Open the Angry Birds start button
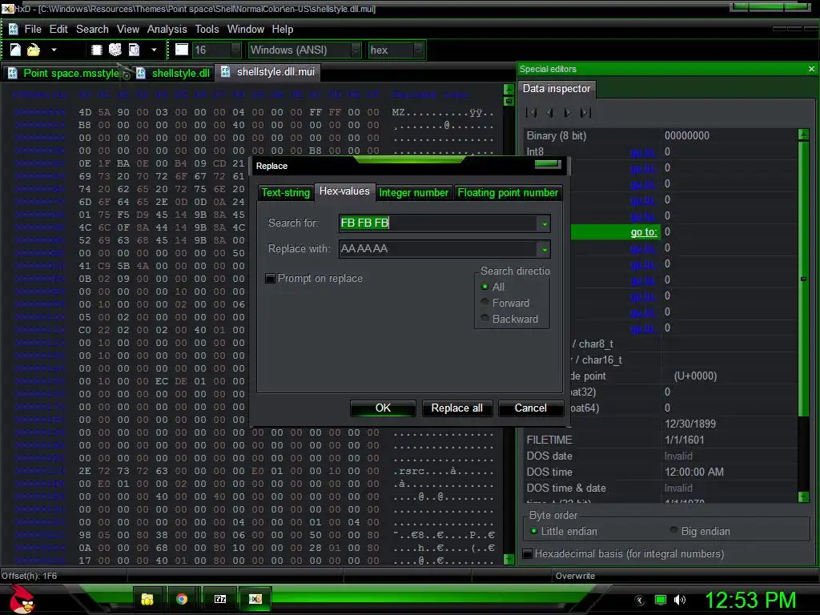Viewport: 820px width, 615px height. pyautogui.click(x=21, y=599)
